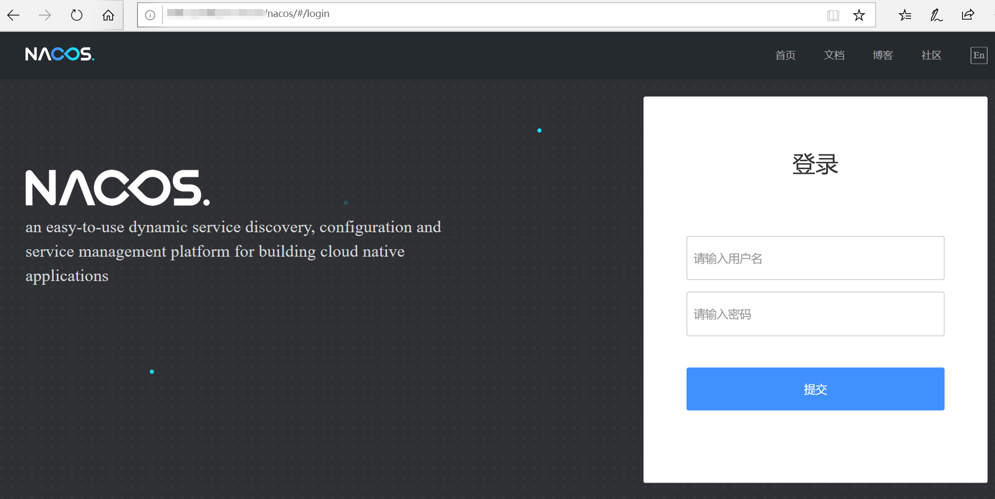
Task: Click the tagline text beginning 'an easy-to-use dynamic'
Action: (x=233, y=251)
